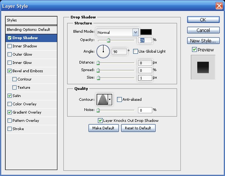Tick the Anti-aliased checkbox
The width and height of the screenshot is (225, 176).
(x=119, y=99)
